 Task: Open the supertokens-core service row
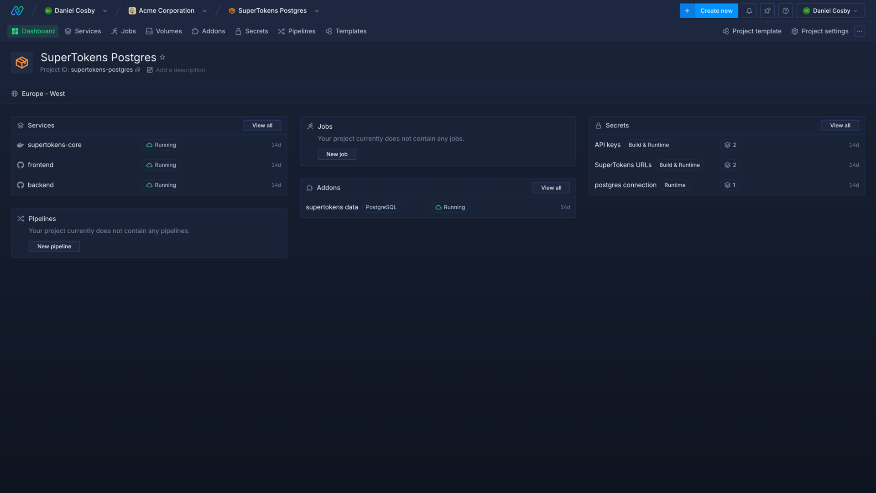[x=149, y=145]
